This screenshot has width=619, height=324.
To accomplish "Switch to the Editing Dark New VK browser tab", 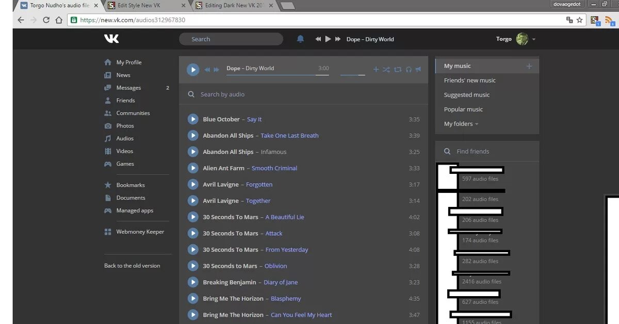I will pos(235,5).
